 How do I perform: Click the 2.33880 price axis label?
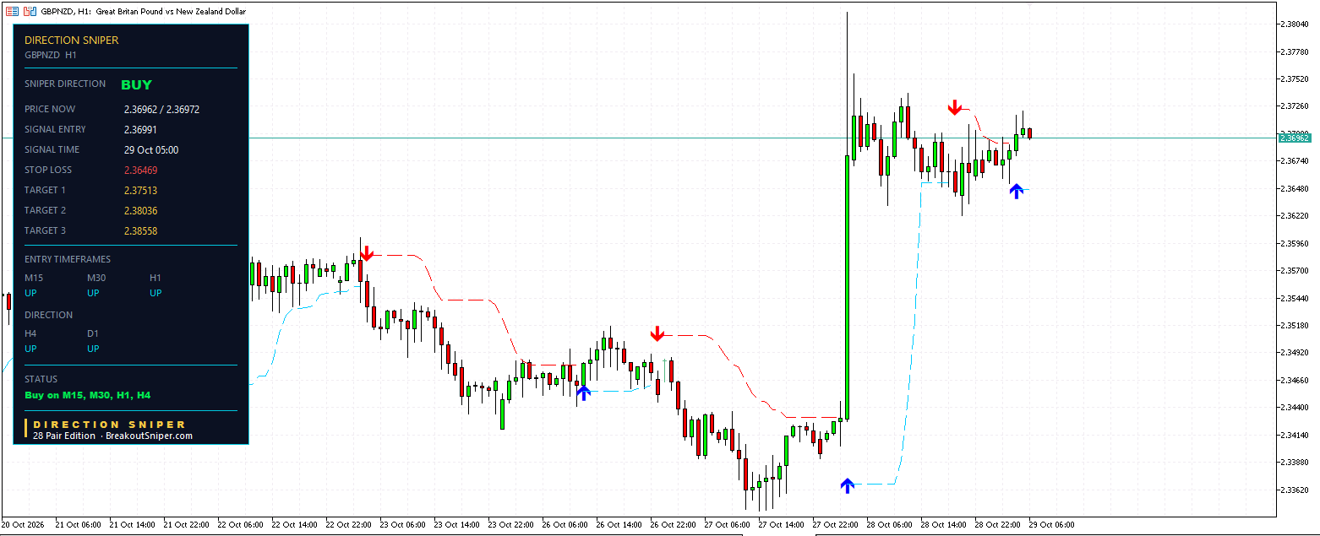[1295, 463]
